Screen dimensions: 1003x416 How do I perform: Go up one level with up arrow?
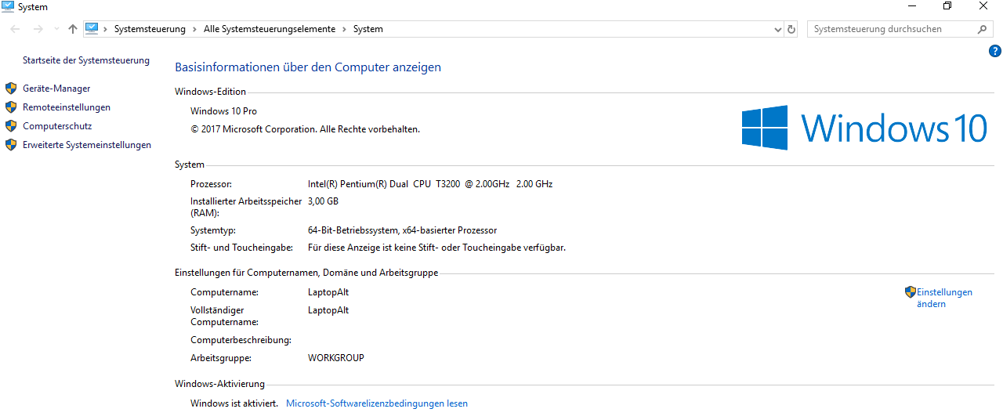[x=73, y=29]
